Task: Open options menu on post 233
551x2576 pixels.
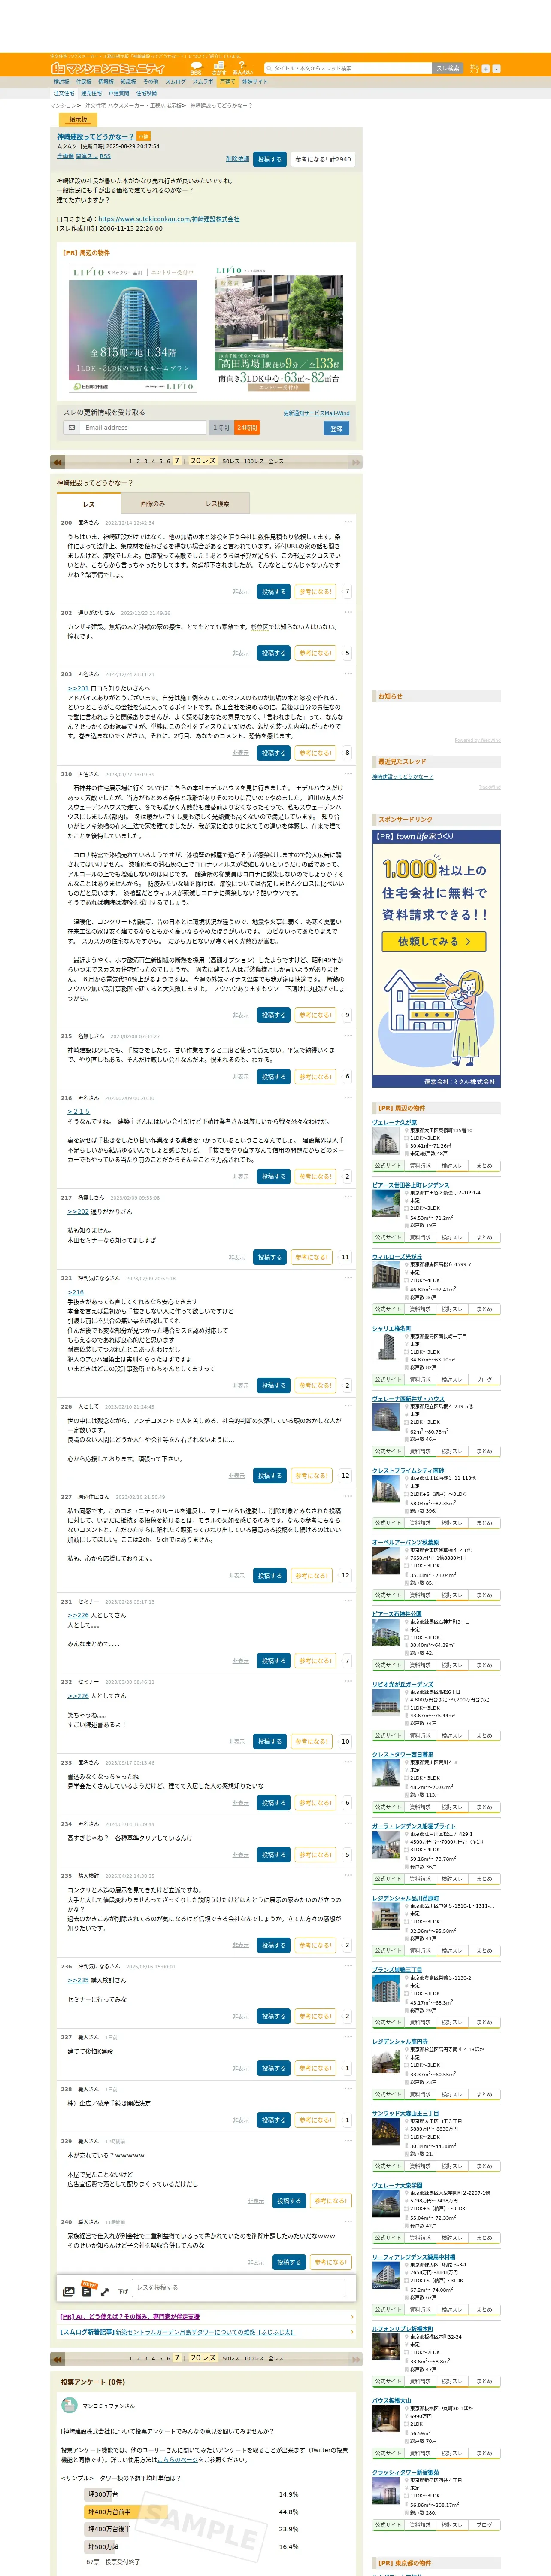Action: tap(348, 1762)
